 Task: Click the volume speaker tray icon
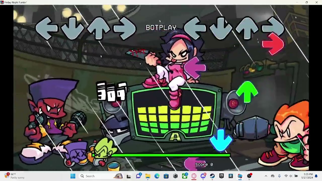coord(291,176)
